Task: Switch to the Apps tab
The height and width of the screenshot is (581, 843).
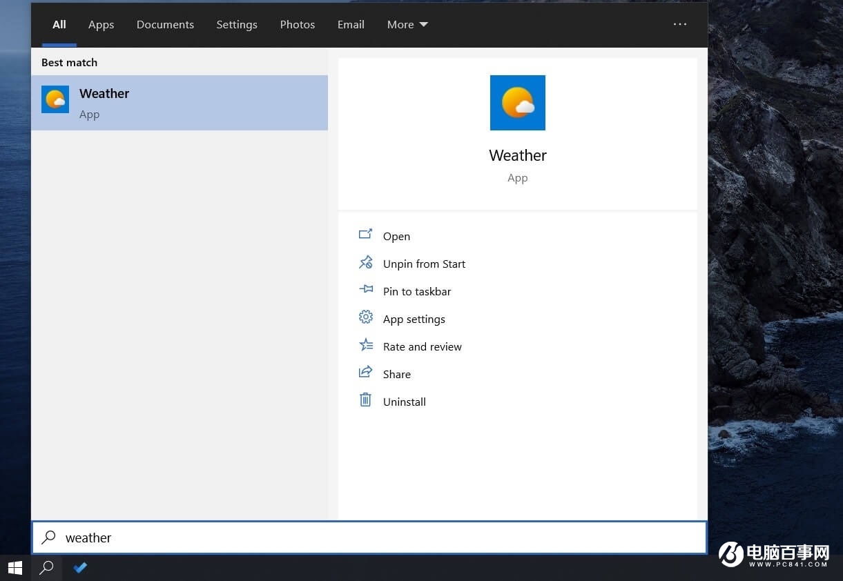Action: pos(101,24)
